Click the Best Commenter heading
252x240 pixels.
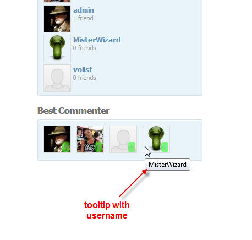click(x=74, y=111)
